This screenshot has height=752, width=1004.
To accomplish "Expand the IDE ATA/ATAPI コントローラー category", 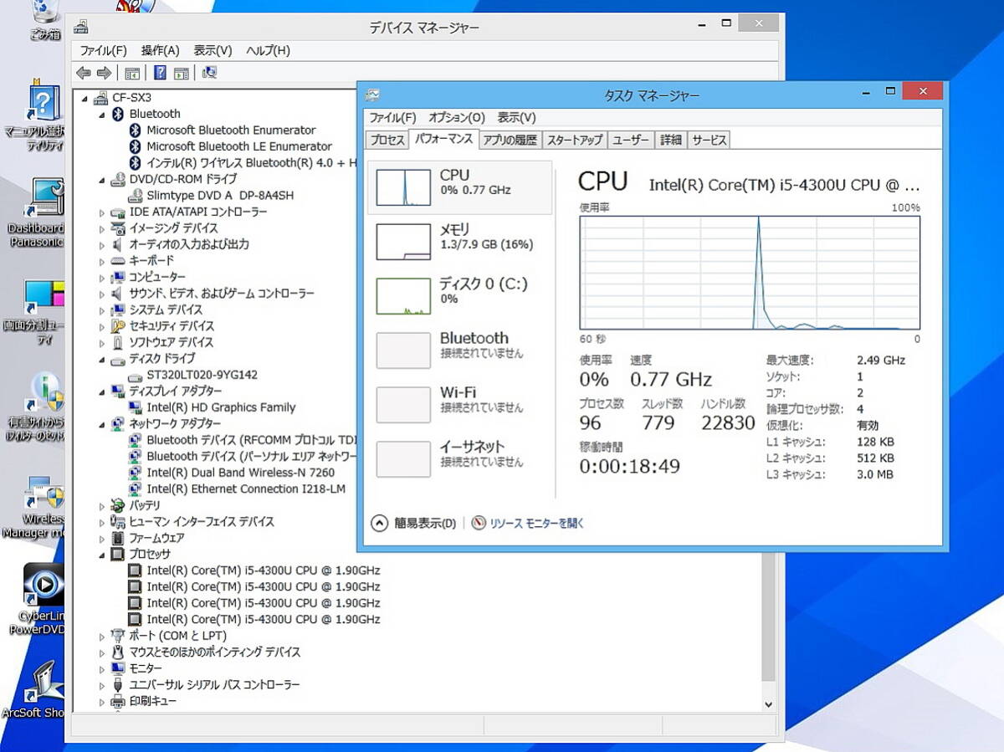I will pyautogui.click(x=102, y=212).
